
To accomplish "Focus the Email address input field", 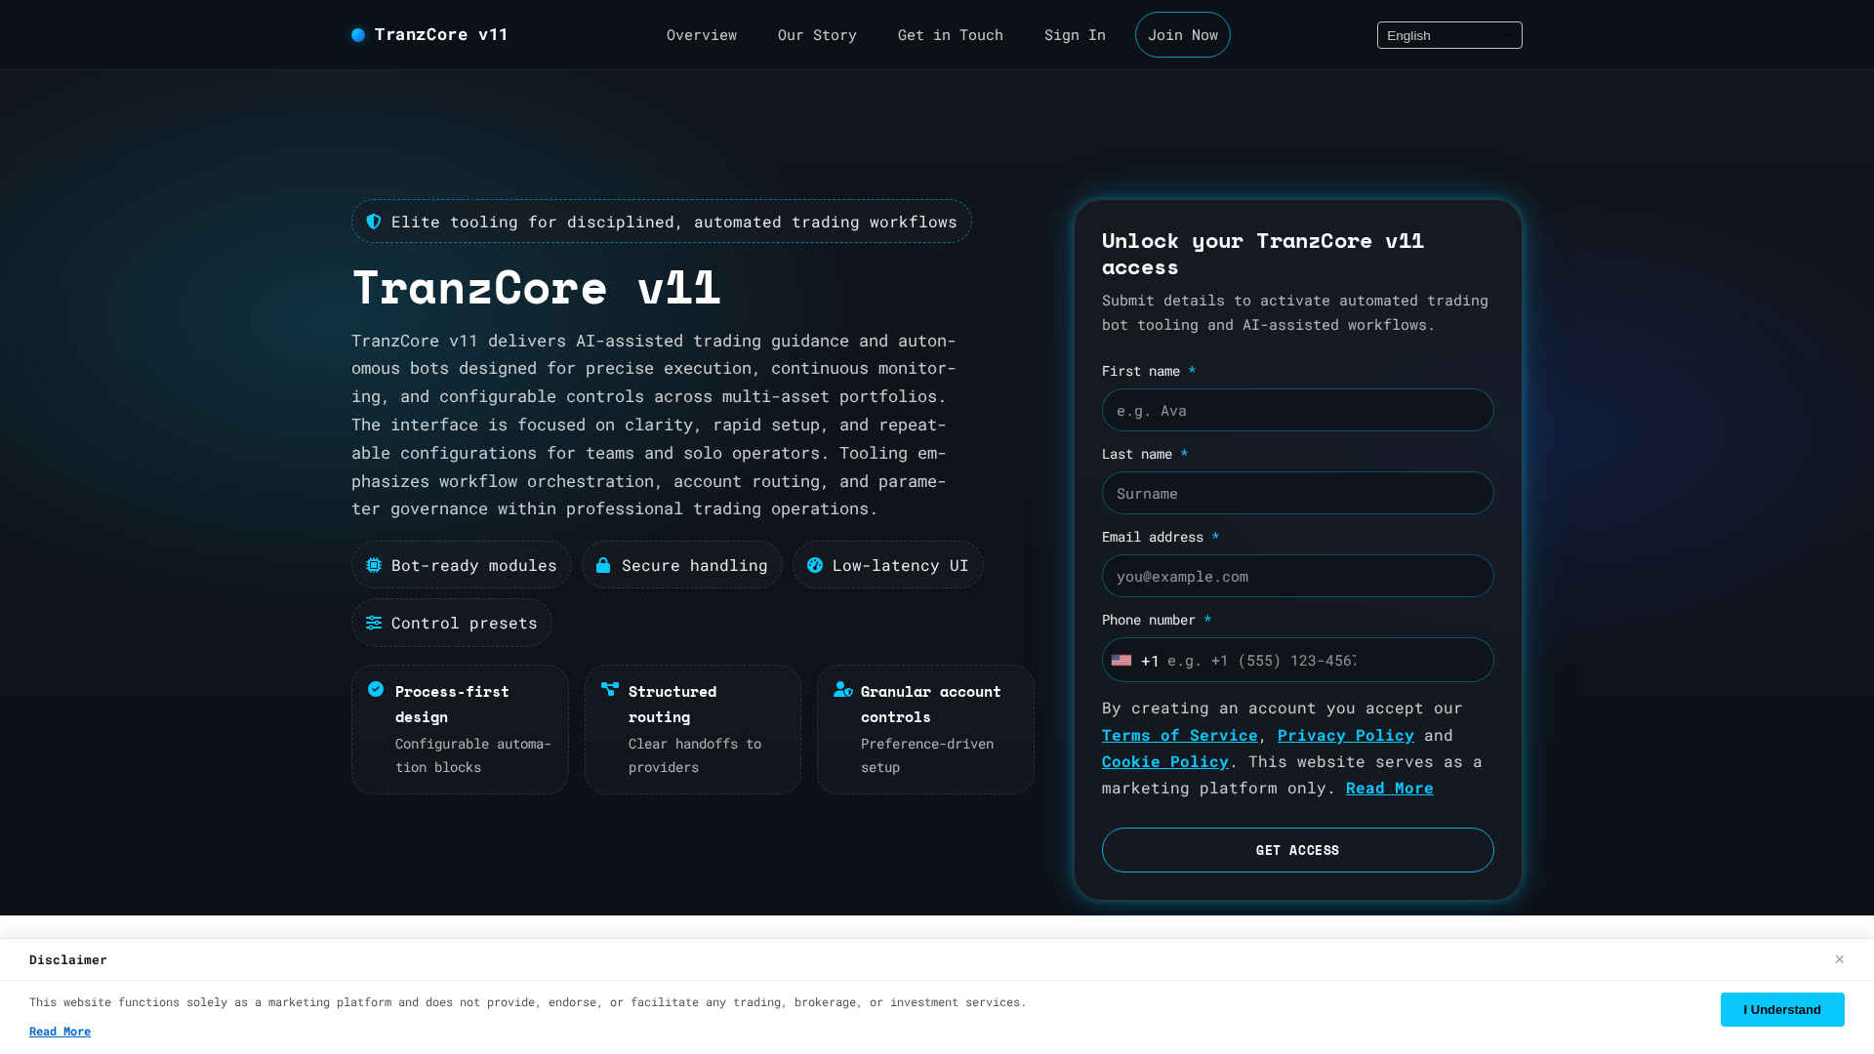I will (1298, 576).
